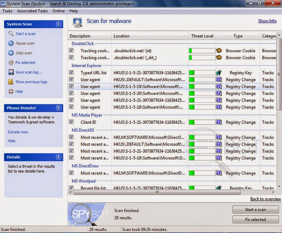Toggle checkbox for MS DirectDraw Most recent entry

(71, 173)
